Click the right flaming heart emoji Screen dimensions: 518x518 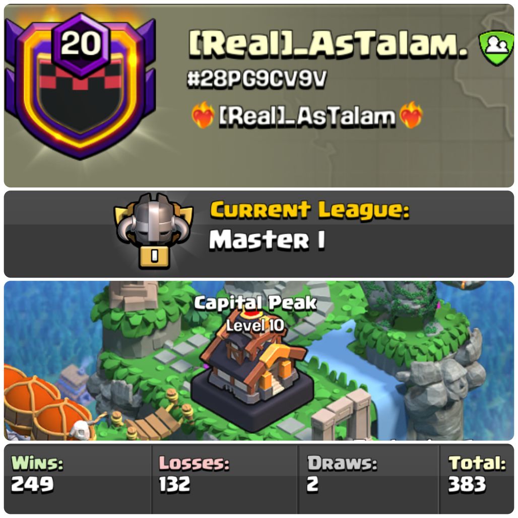coord(411,114)
